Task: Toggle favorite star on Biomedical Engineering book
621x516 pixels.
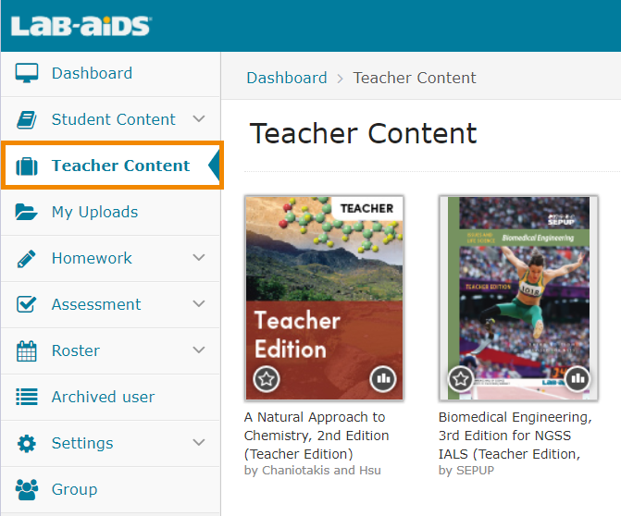Action: [x=461, y=378]
